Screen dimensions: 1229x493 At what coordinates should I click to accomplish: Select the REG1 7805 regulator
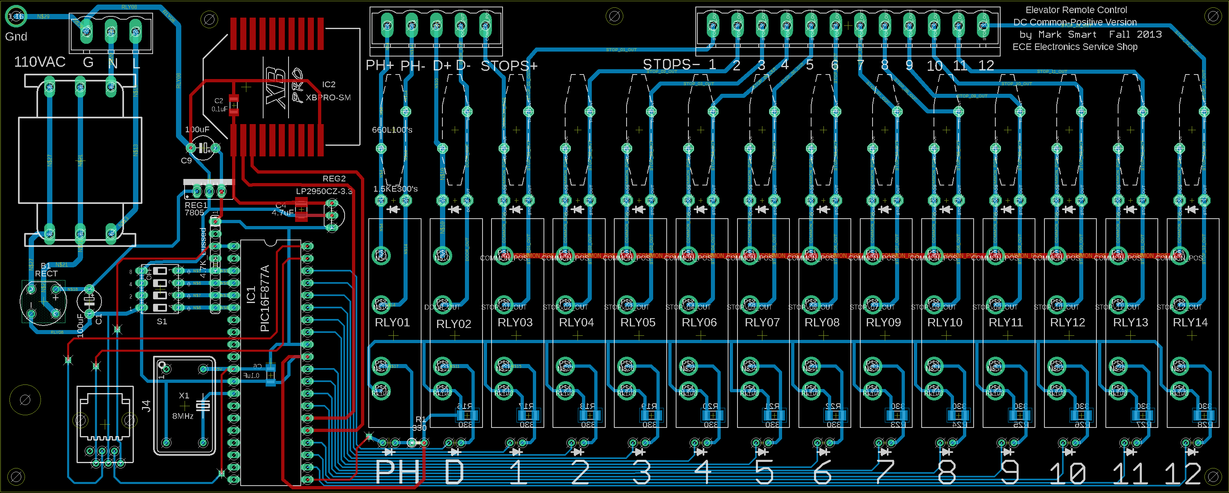(209, 191)
